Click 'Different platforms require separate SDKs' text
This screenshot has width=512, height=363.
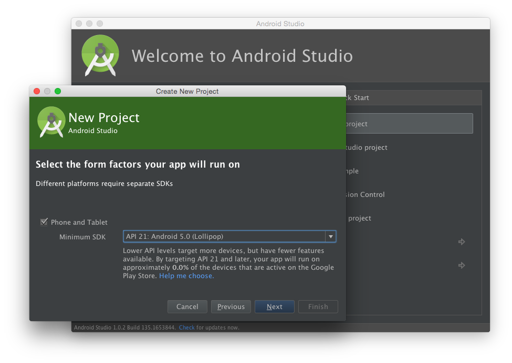tap(104, 183)
